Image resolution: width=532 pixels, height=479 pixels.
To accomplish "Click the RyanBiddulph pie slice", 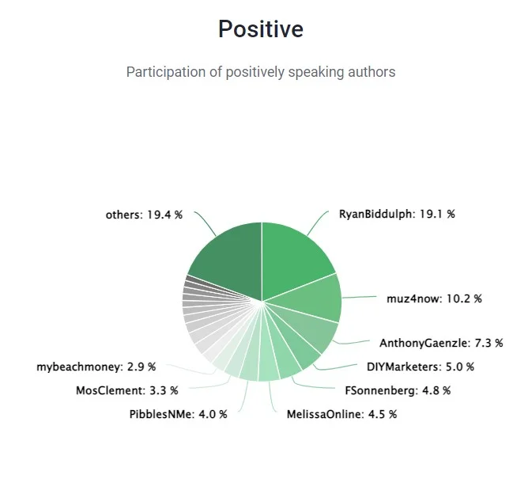I will click(293, 260).
